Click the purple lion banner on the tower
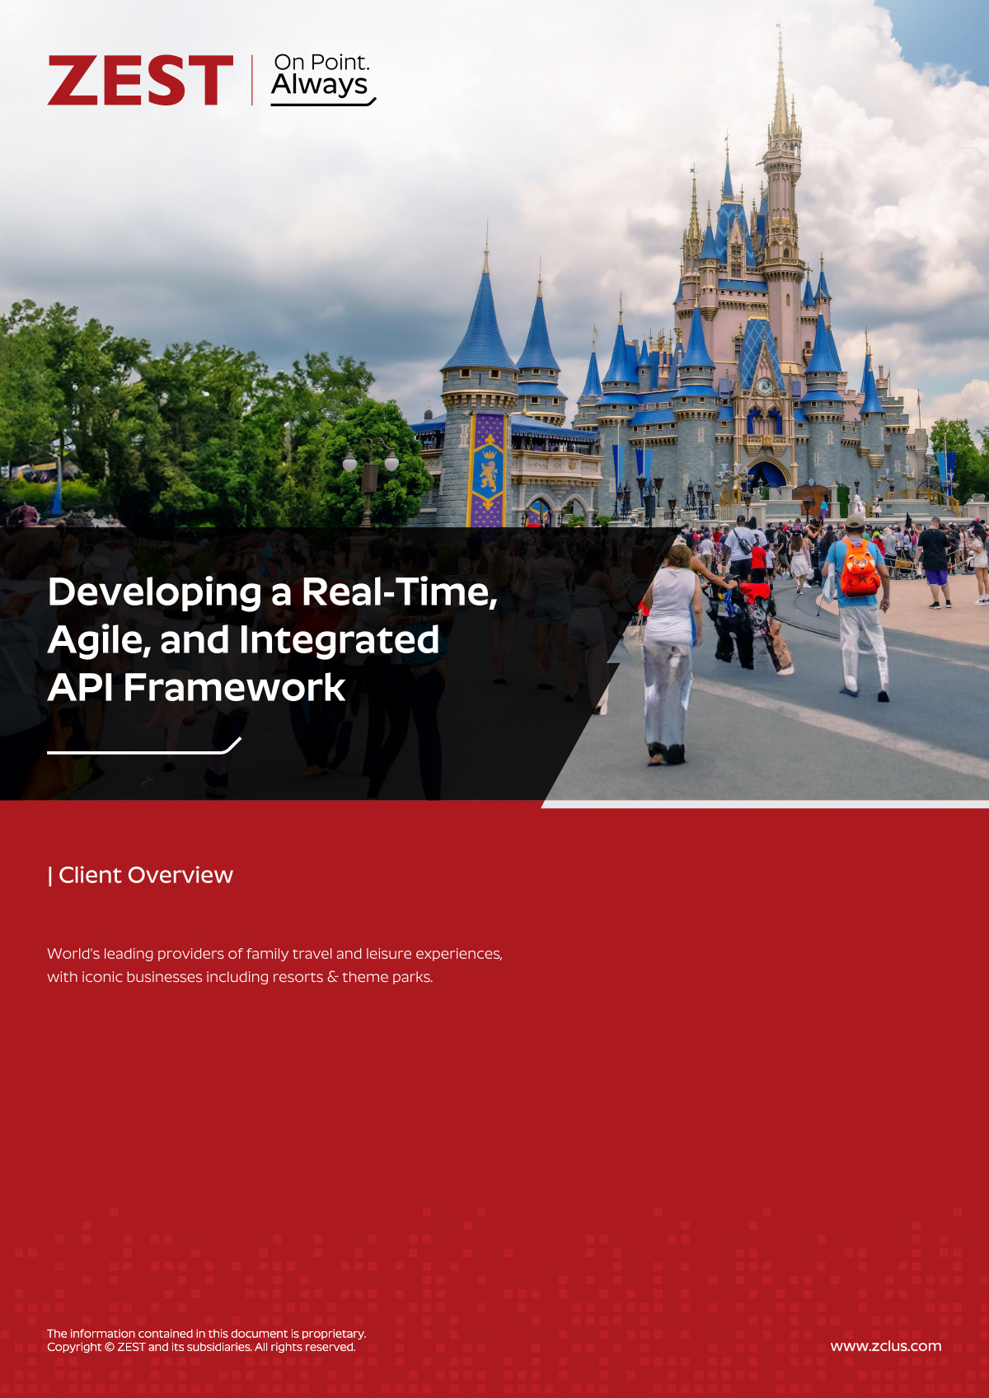 tap(488, 470)
